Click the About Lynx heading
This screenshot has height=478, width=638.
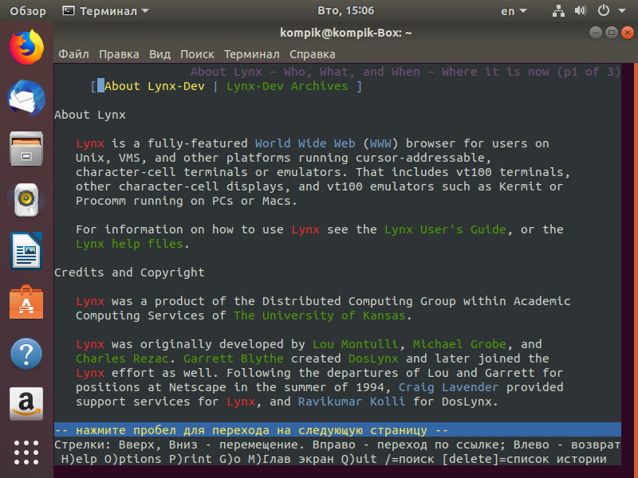pyautogui.click(x=90, y=115)
